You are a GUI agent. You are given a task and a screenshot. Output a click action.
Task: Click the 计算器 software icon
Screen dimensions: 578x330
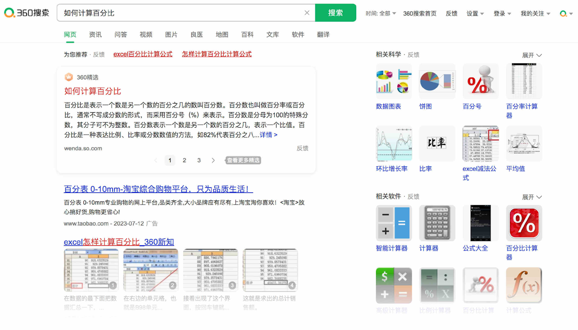(x=437, y=223)
